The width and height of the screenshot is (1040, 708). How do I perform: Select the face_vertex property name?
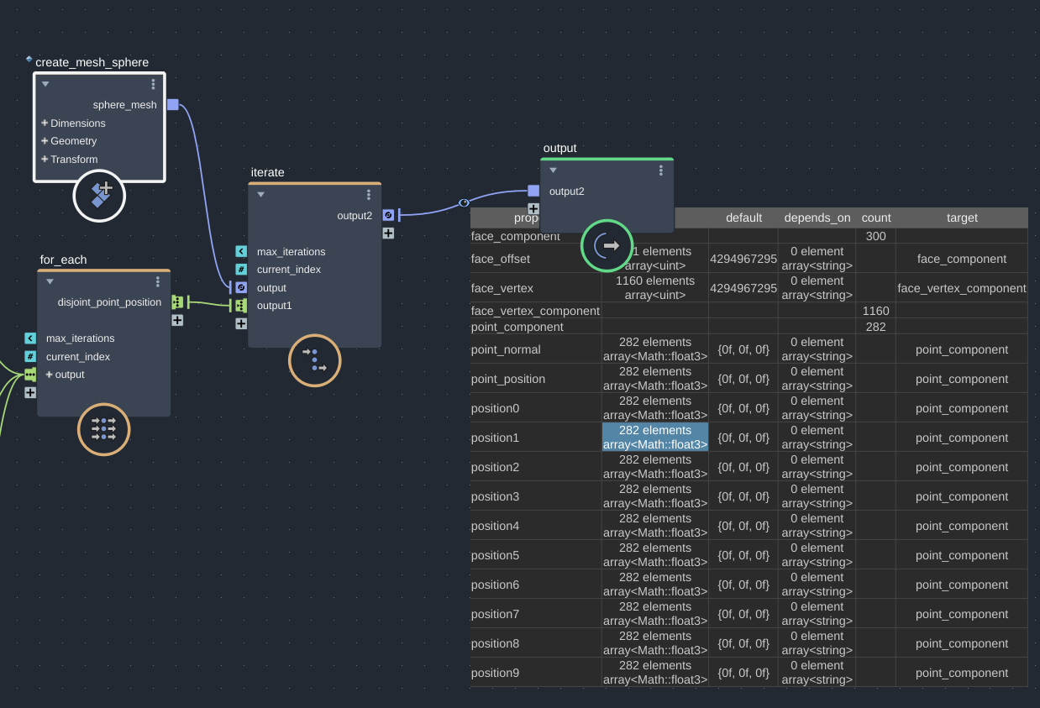[x=501, y=288]
